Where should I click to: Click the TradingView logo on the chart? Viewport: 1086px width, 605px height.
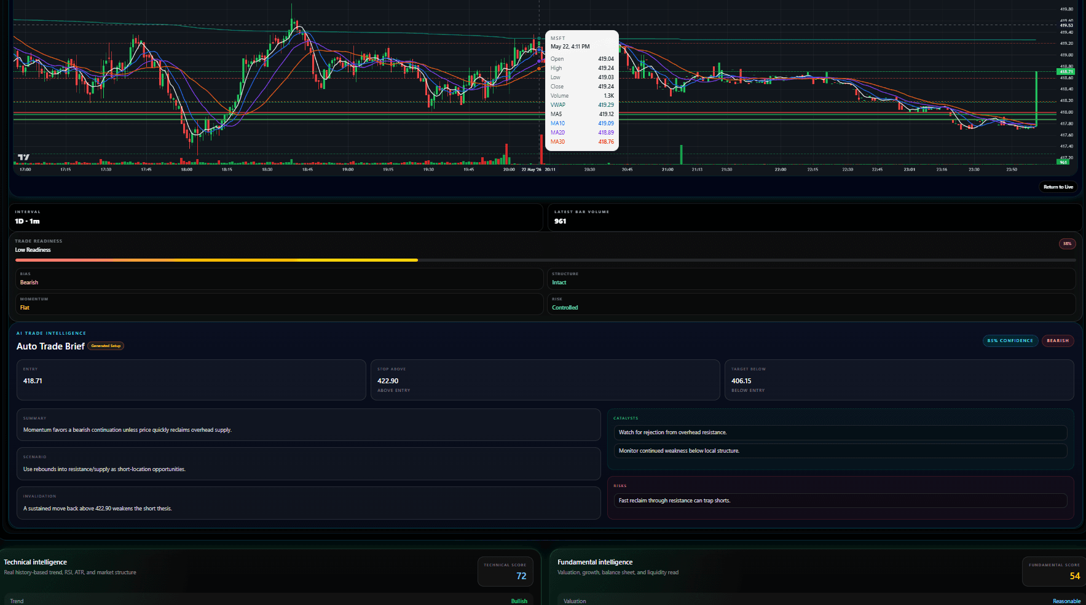click(23, 157)
